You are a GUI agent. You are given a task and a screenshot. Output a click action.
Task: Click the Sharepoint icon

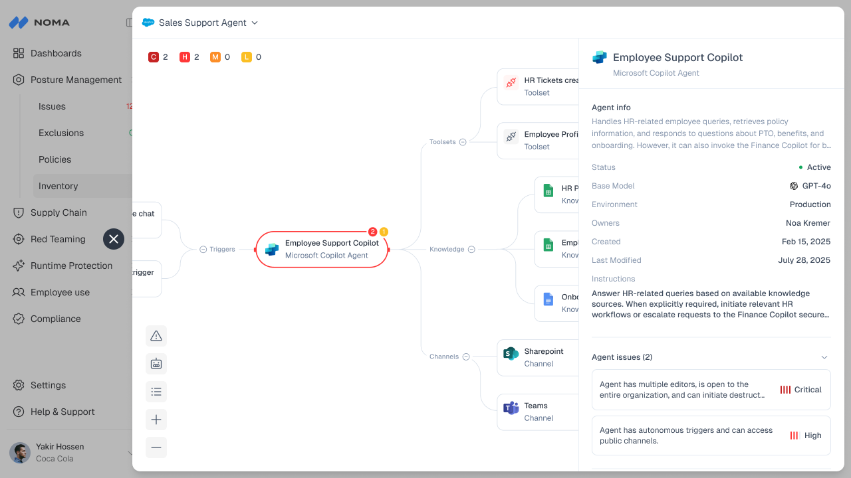pyautogui.click(x=511, y=354)
